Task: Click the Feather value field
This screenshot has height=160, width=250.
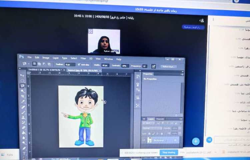Action: click(70, 65)
